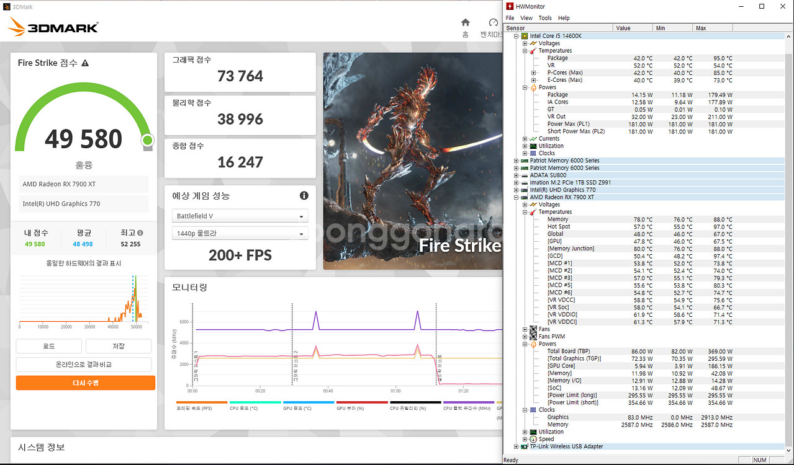Click Utilization icon under Intel Core i5
Image resolution: width=794 pixels, height=465 pixels.
click(x=533, y=146)
